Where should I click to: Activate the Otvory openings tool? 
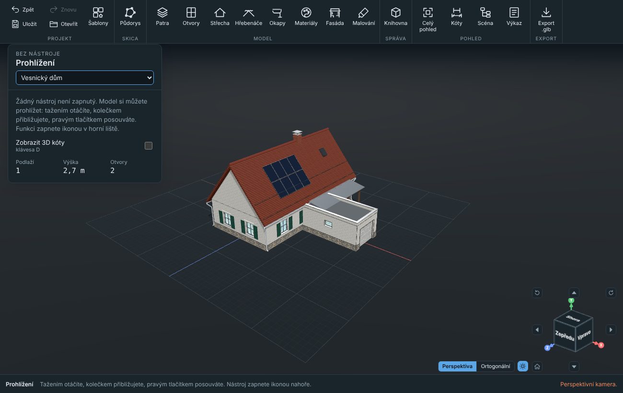pyautogui.click(x=191, y=17)
